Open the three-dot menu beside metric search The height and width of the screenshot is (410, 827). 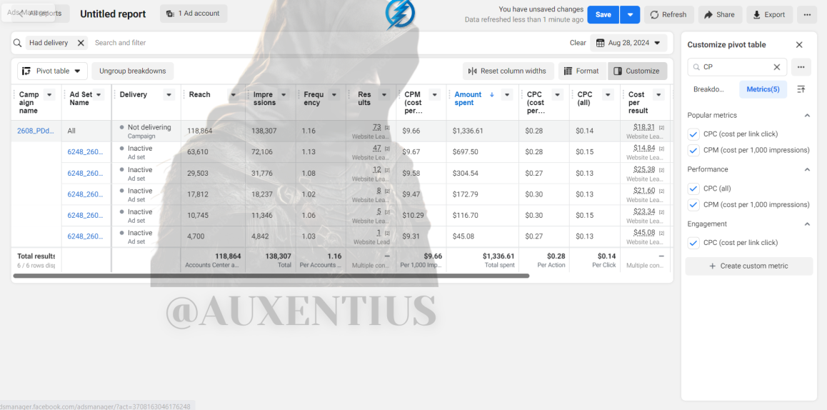click(x=801, y=67)
